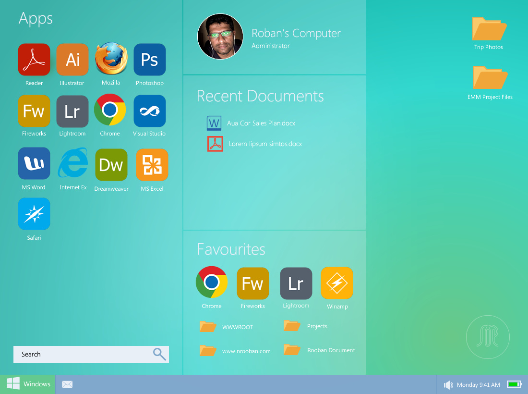528x394 pixels.
Task: Open the Aua Cor Sales Plan.docx document
Action: (x=261, y=123)
